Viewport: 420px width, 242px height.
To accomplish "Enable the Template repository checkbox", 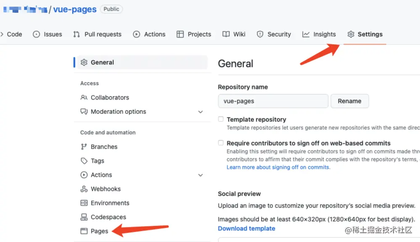I will (220, 119).
